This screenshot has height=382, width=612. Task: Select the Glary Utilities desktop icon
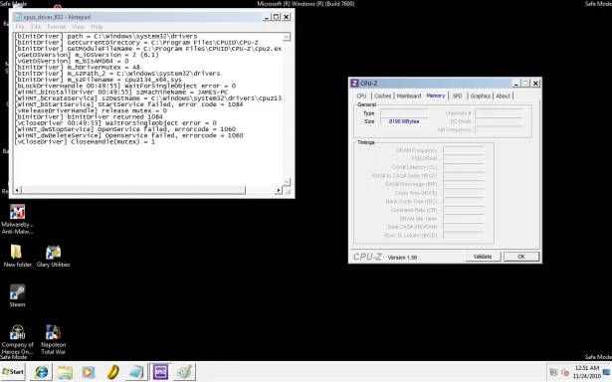(53, 256)
